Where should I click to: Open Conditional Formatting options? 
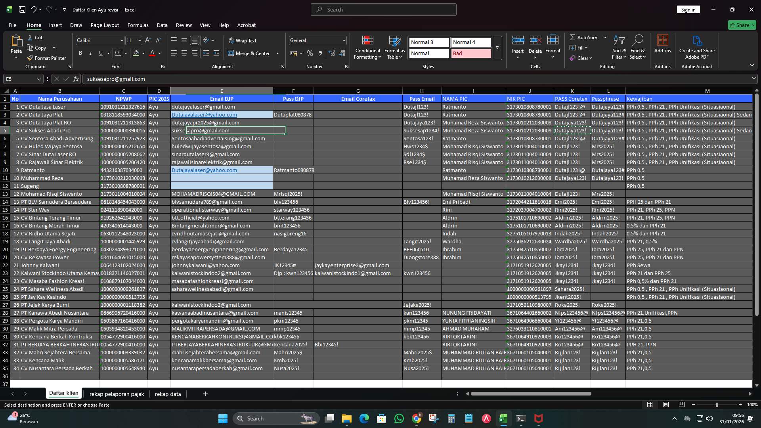click(x=367, y=47)
